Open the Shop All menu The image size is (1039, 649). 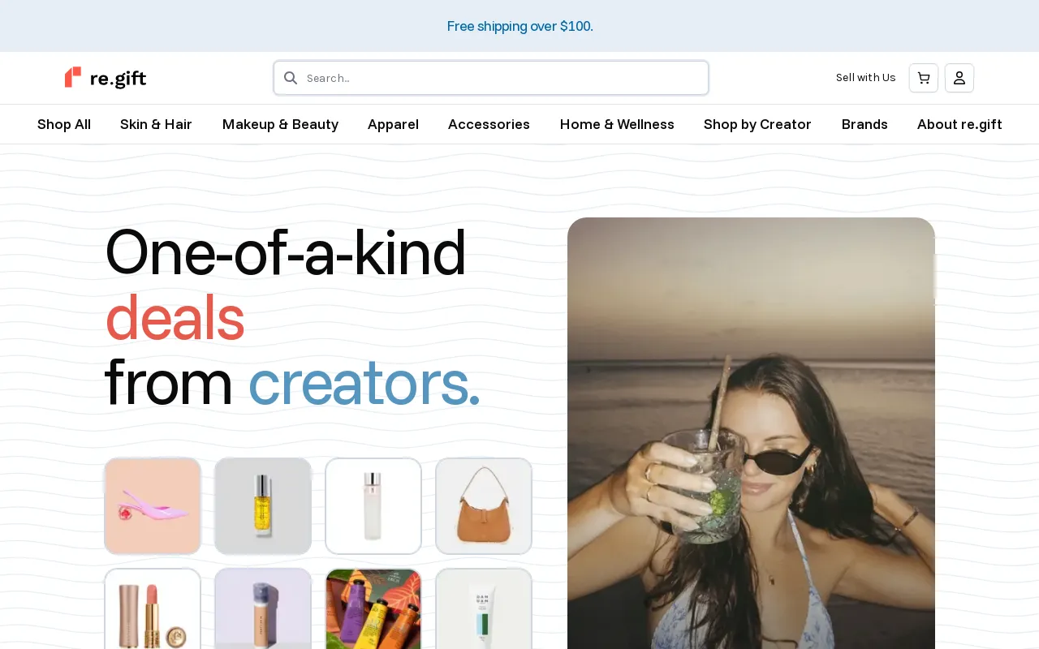pos(64,124)
